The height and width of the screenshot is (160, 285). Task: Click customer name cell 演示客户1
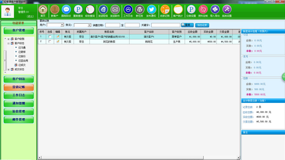click(149, 37)
